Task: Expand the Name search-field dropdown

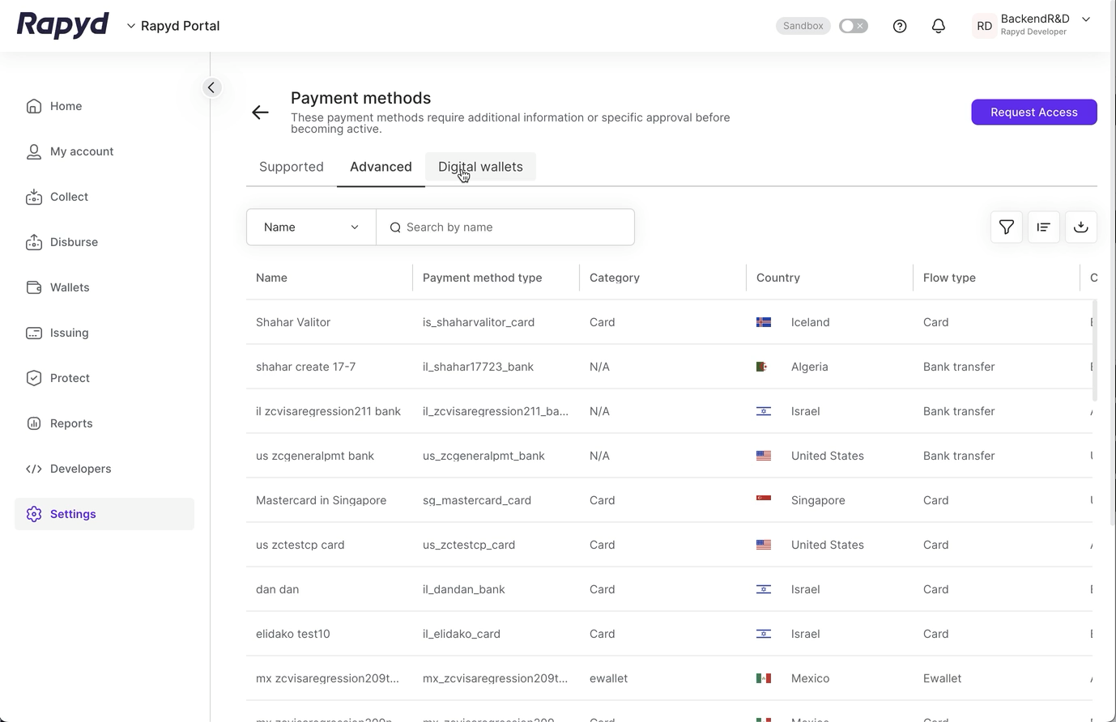Action: tap(311, 227)
